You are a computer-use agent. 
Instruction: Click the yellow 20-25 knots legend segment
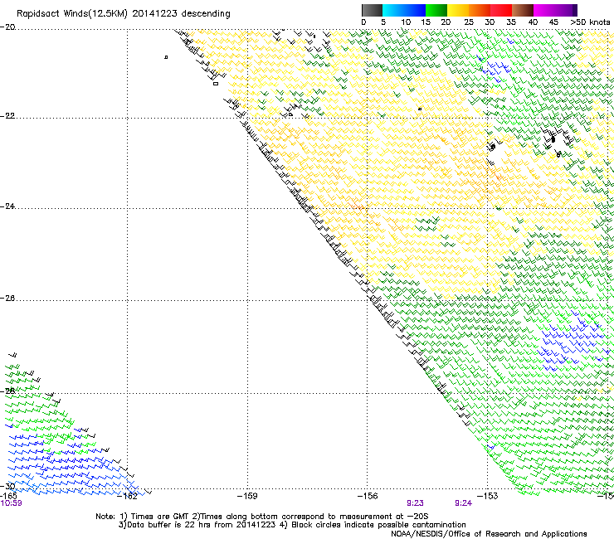pos(458,10)
